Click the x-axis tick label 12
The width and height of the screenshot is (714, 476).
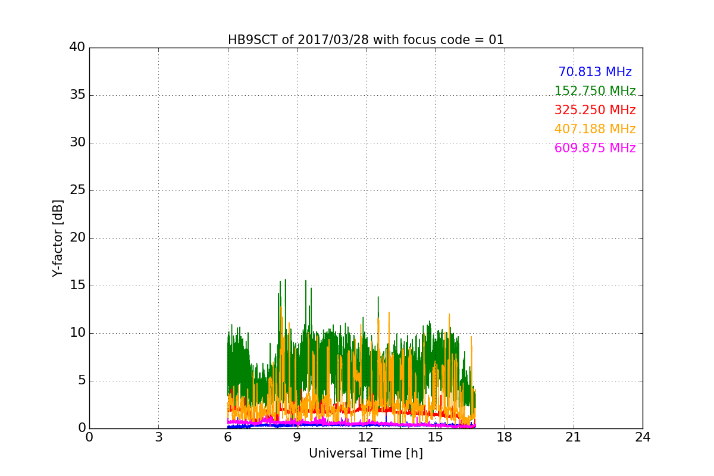point(366,437)
